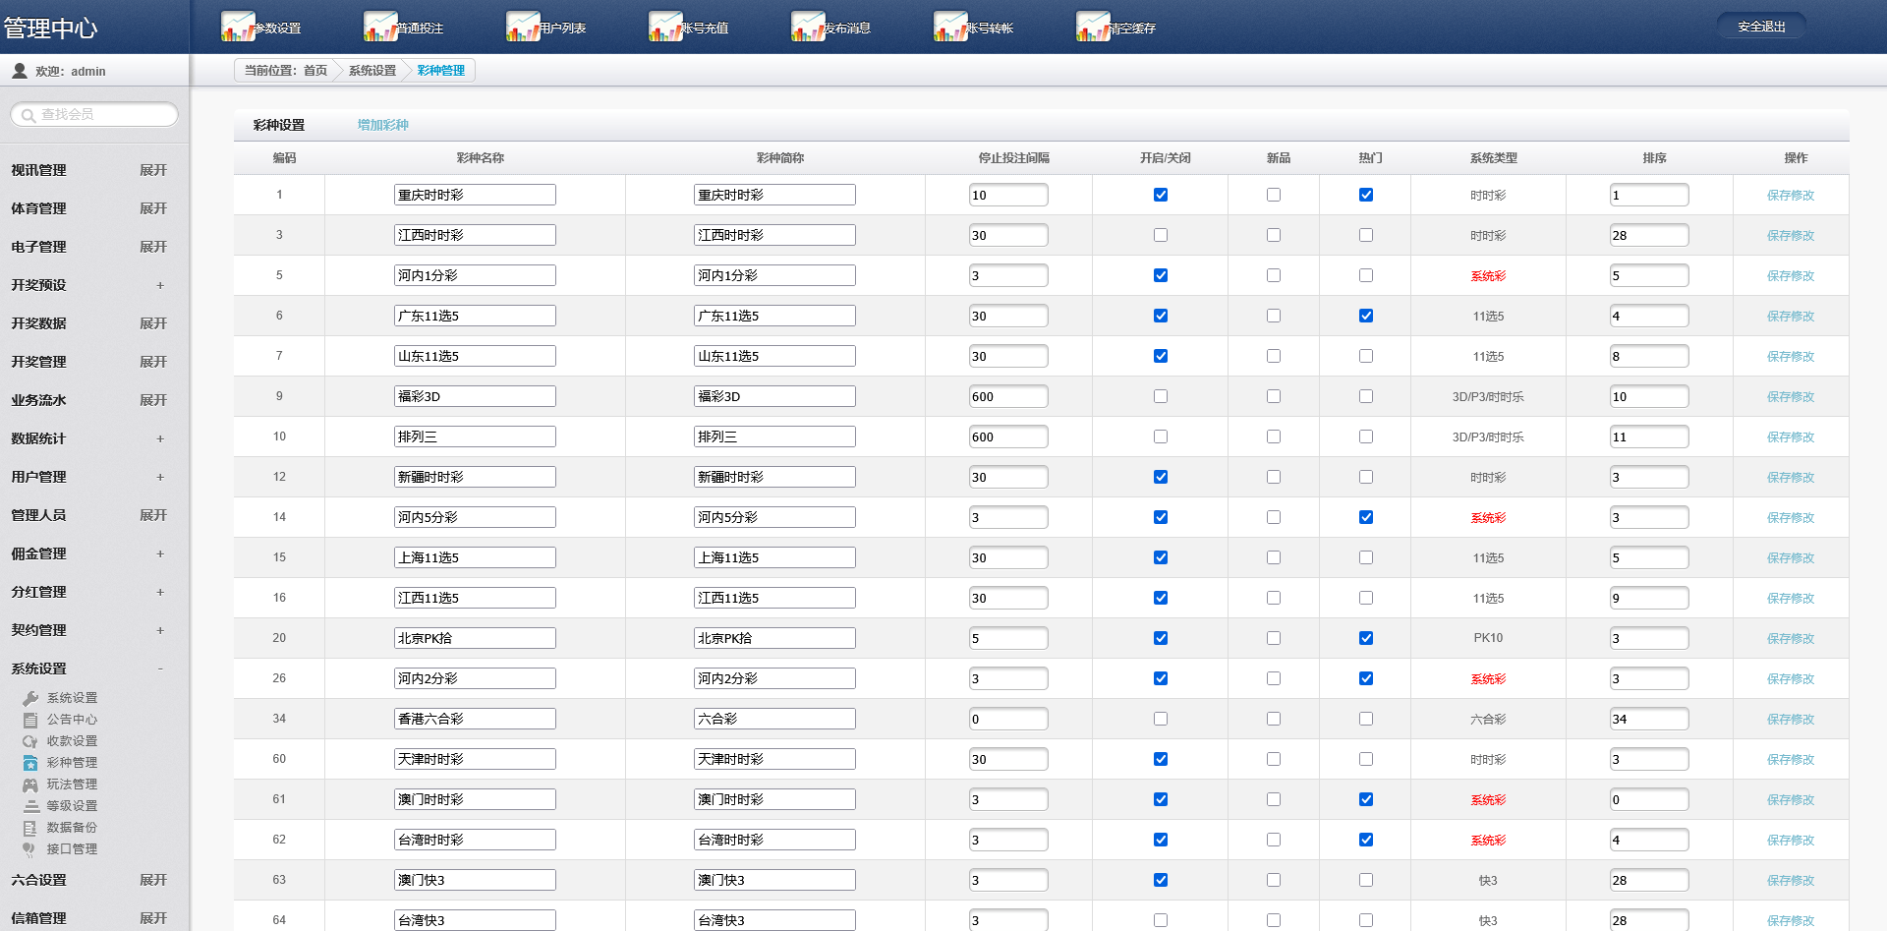Click 保存修改 for 广东11选5 row
The image size is (1887, 931).
tap(1790, 316)
